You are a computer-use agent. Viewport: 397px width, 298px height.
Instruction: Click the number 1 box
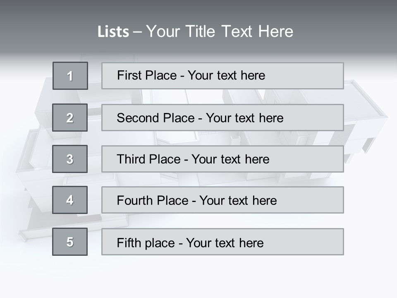click(70, 76)
